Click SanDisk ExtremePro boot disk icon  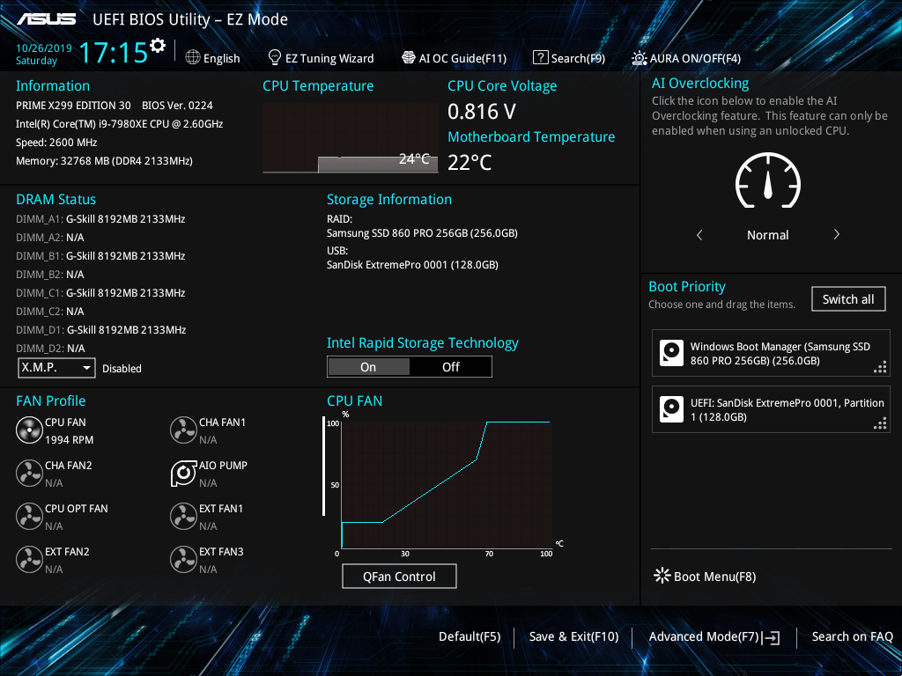tap(671, 409)
